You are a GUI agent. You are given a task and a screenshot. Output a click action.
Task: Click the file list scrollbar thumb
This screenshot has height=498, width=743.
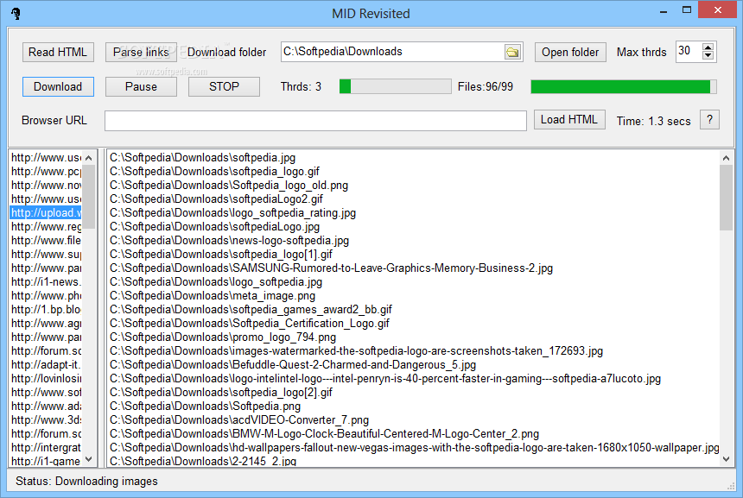(x=726, y=198)
